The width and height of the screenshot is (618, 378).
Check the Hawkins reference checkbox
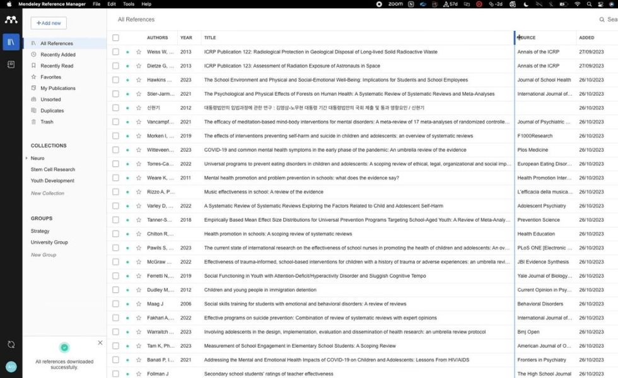pyautogui.click(x=115, y=79)
